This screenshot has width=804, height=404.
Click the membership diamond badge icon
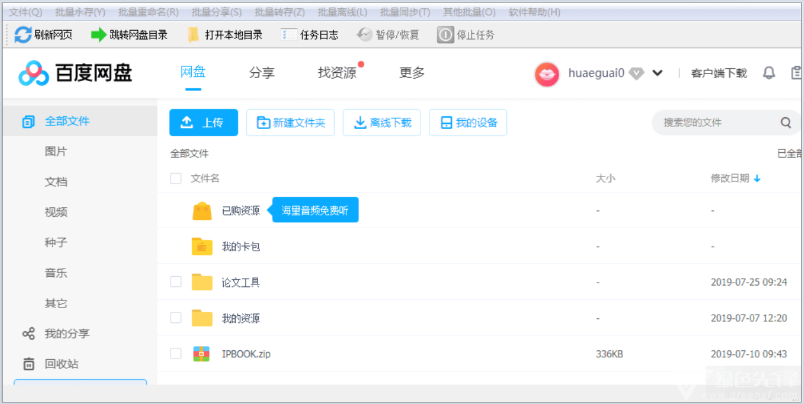636,74
